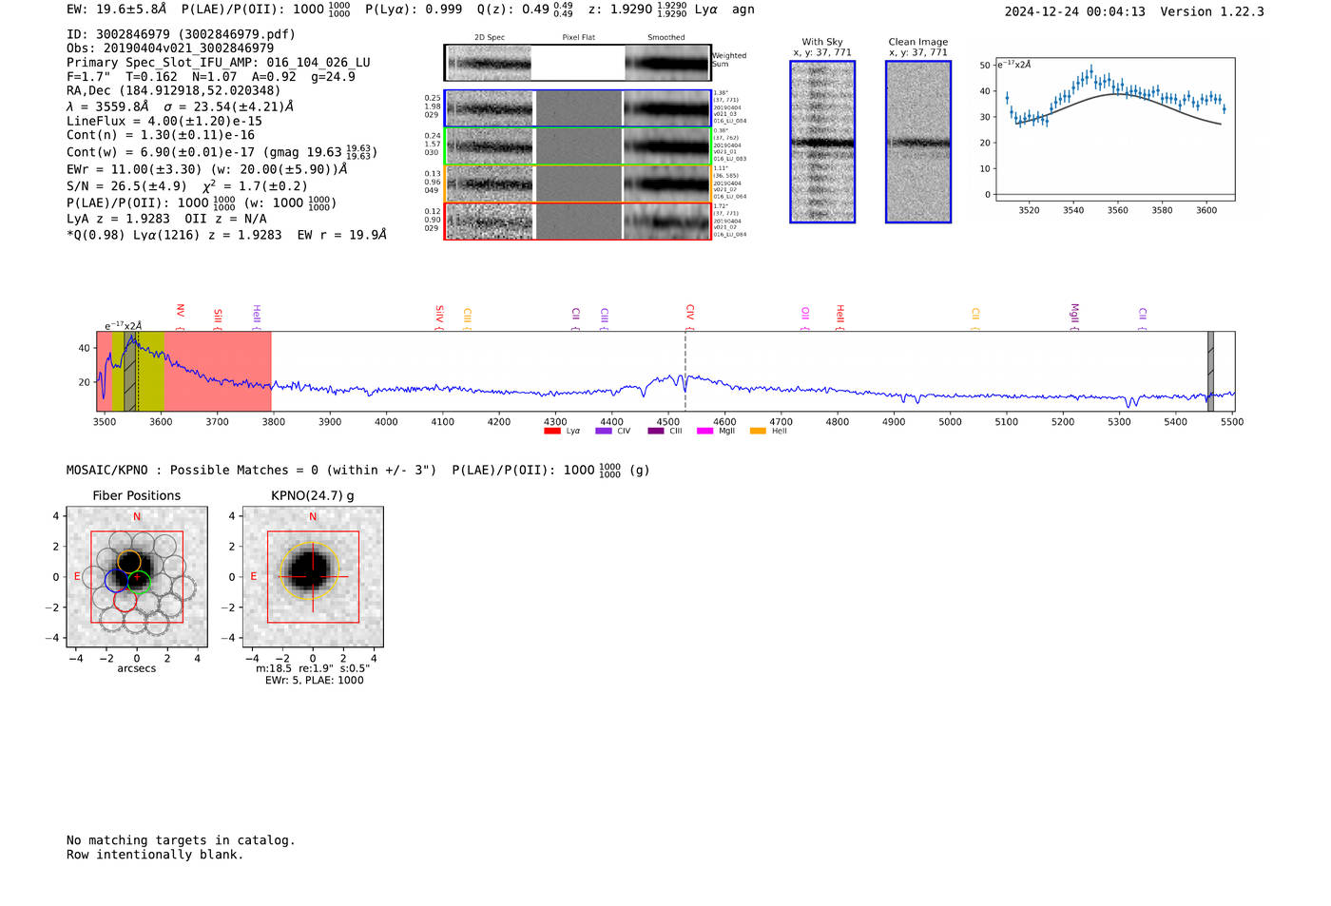Click the 'arcsecs' axis label
Viewport: 1331px width, 906px height.
click(x=137, y=669)
